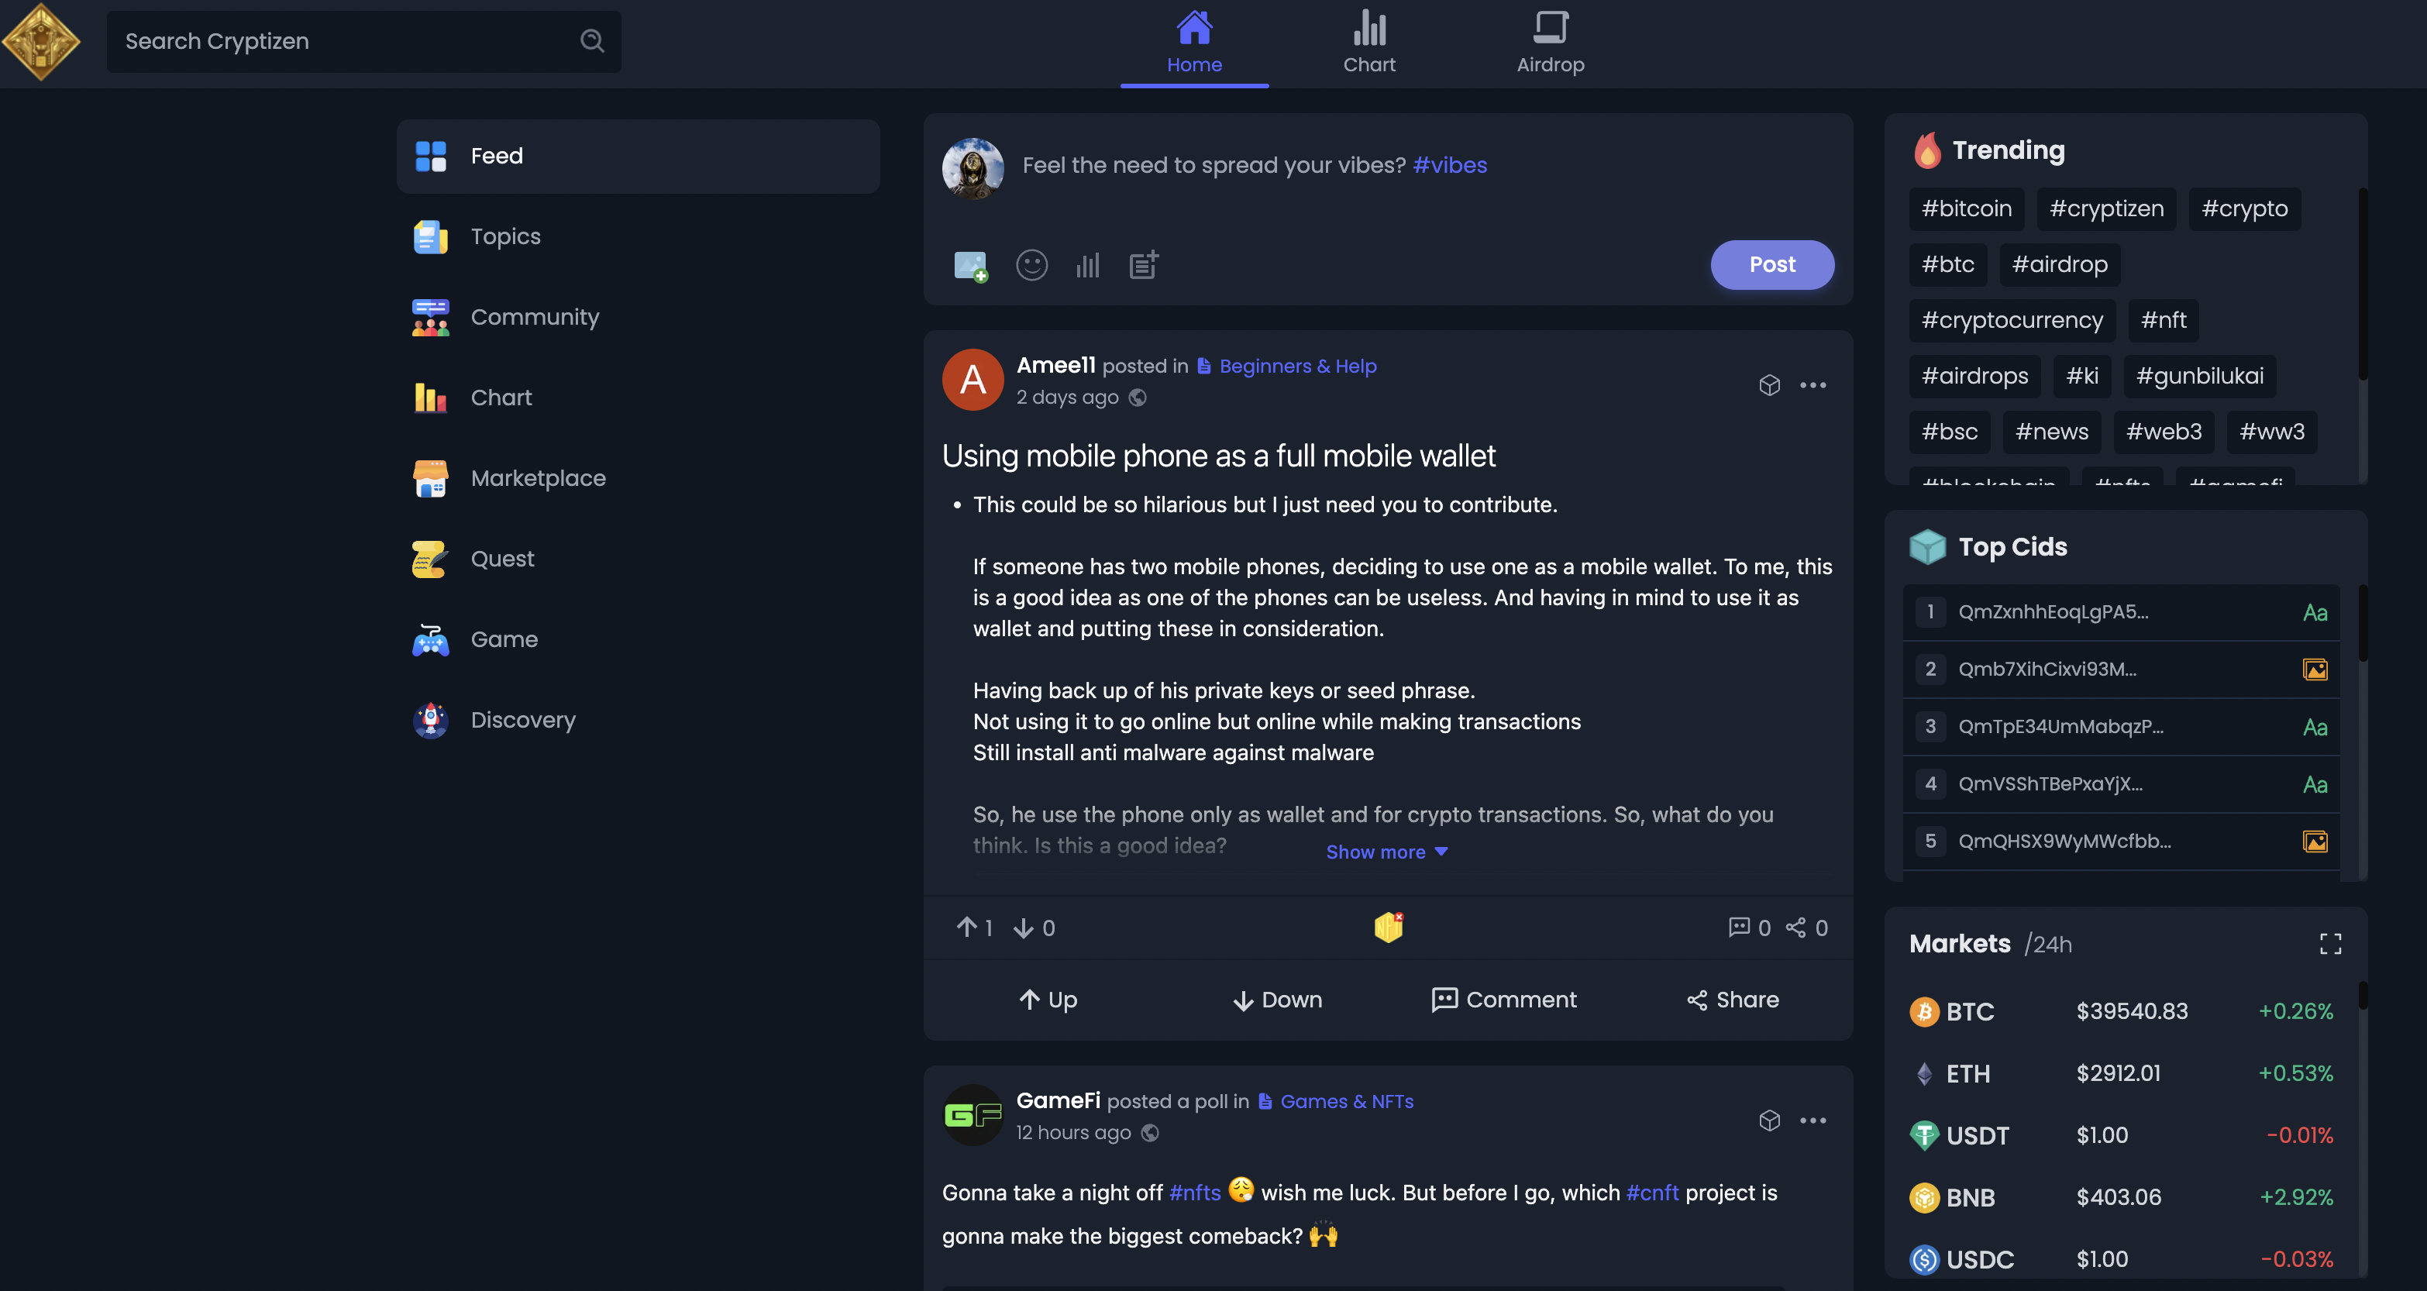This screenshot has height=1291, width=2427.
Task: Insert a poll using the bars icon
Action: (x=1087, y=265)
